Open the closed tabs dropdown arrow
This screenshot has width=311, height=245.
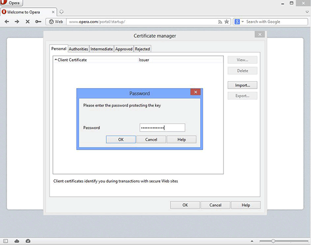[x=307, y=12]
